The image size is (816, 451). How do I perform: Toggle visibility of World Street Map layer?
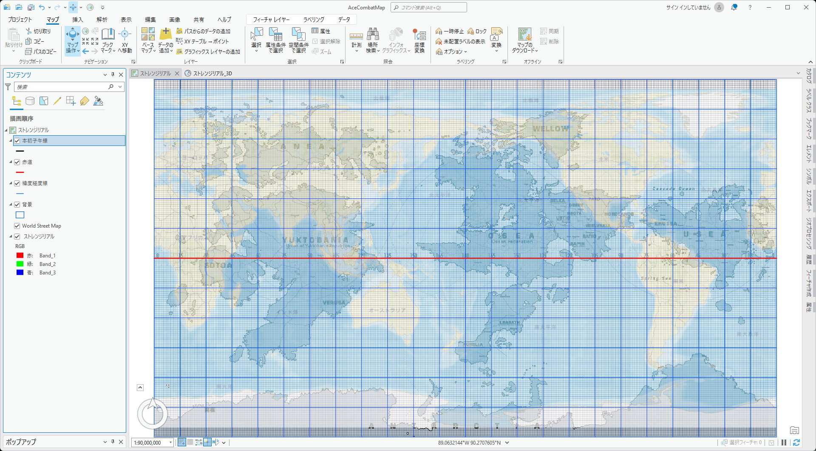tap(17, 226)
